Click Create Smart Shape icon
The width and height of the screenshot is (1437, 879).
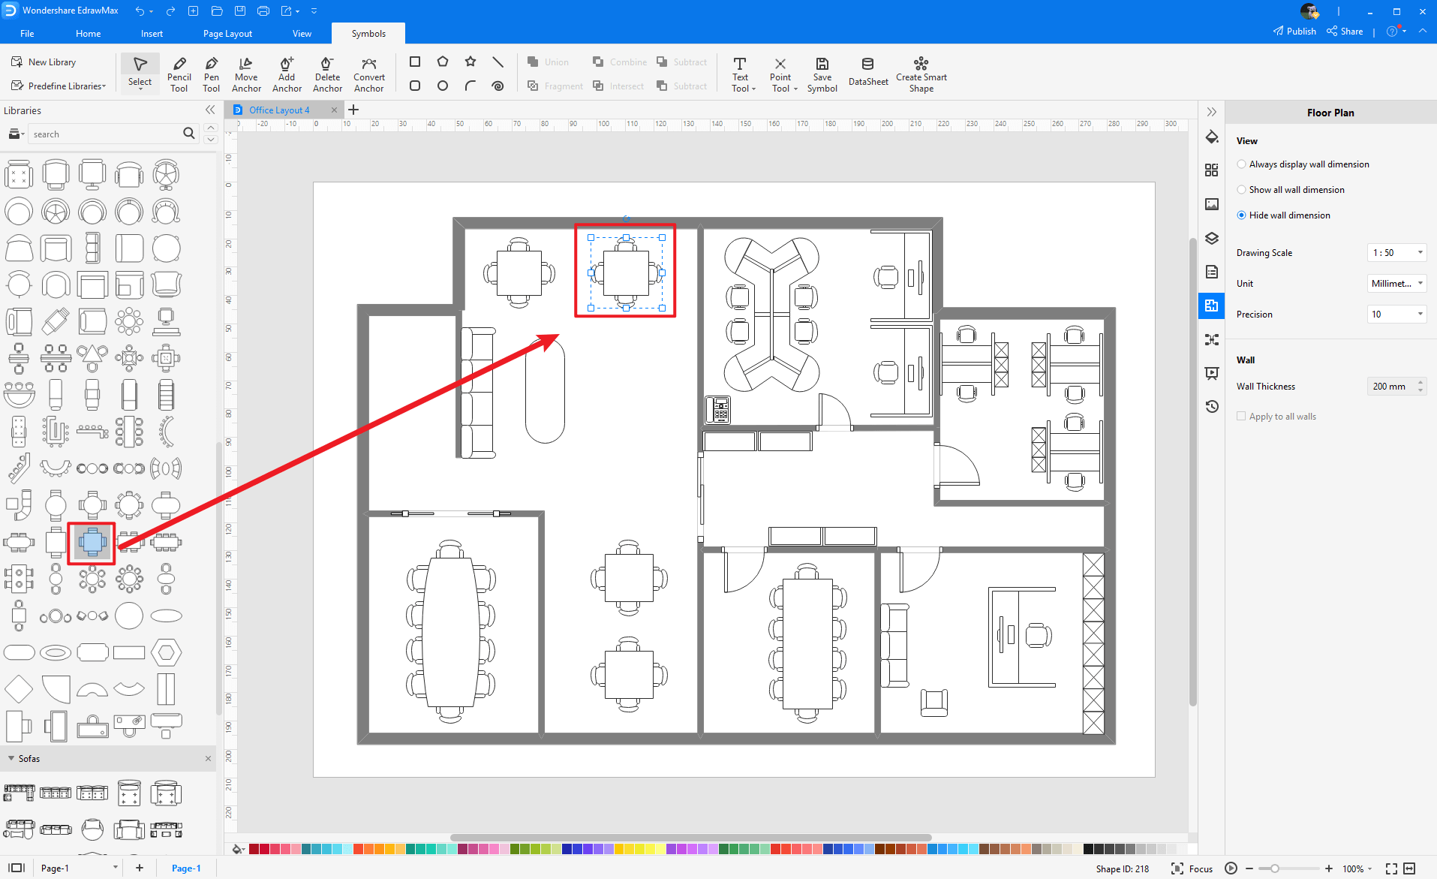pos(921,74)
